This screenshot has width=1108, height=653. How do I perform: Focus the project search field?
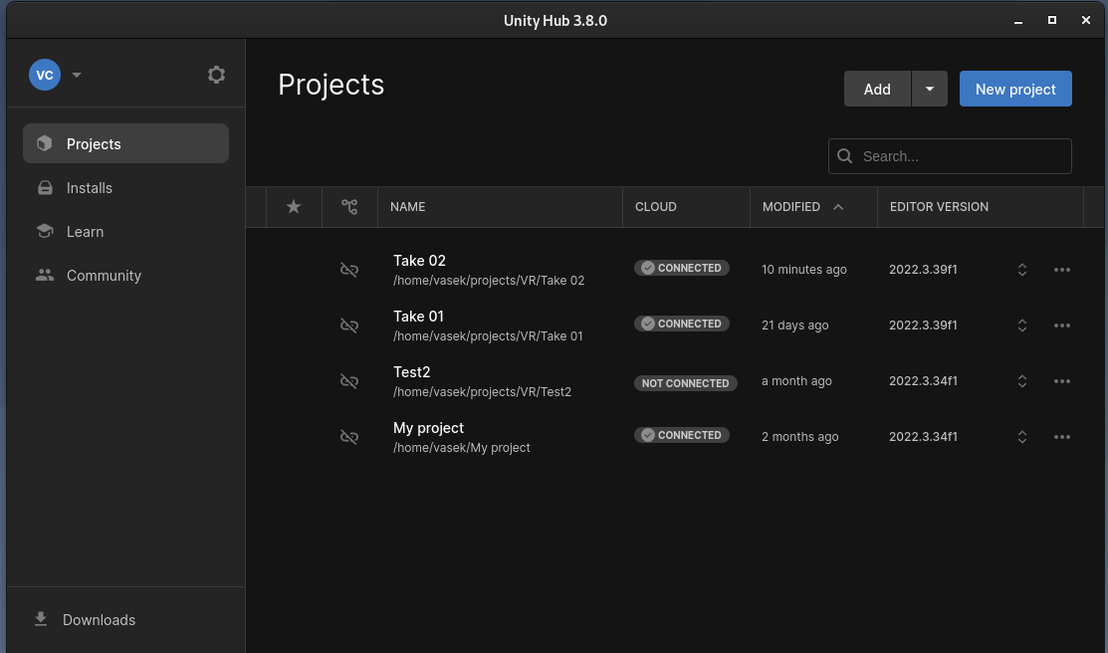click(961, 156)
